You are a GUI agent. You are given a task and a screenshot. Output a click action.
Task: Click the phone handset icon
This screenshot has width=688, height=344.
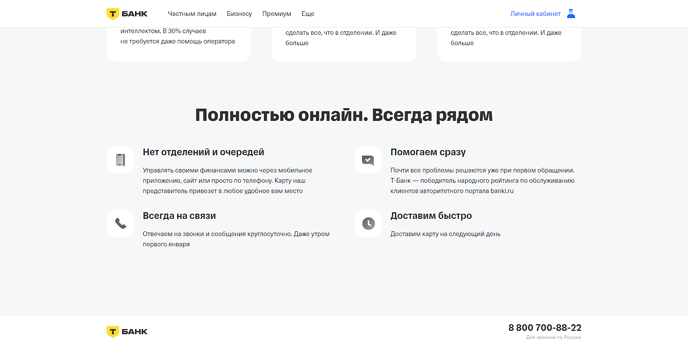click(x=120, y=224)
